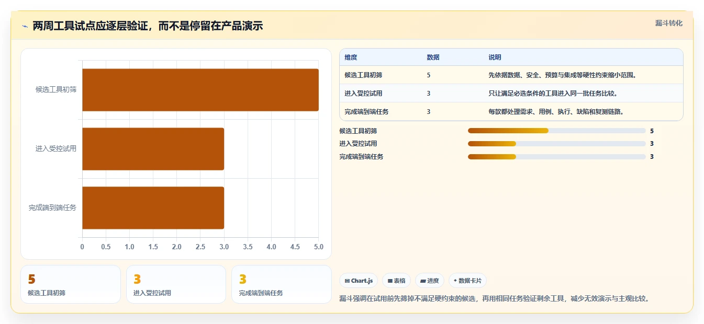Click the '进度' chip
Viewport: 704px width, 324px height.
[x=430, y=281]
